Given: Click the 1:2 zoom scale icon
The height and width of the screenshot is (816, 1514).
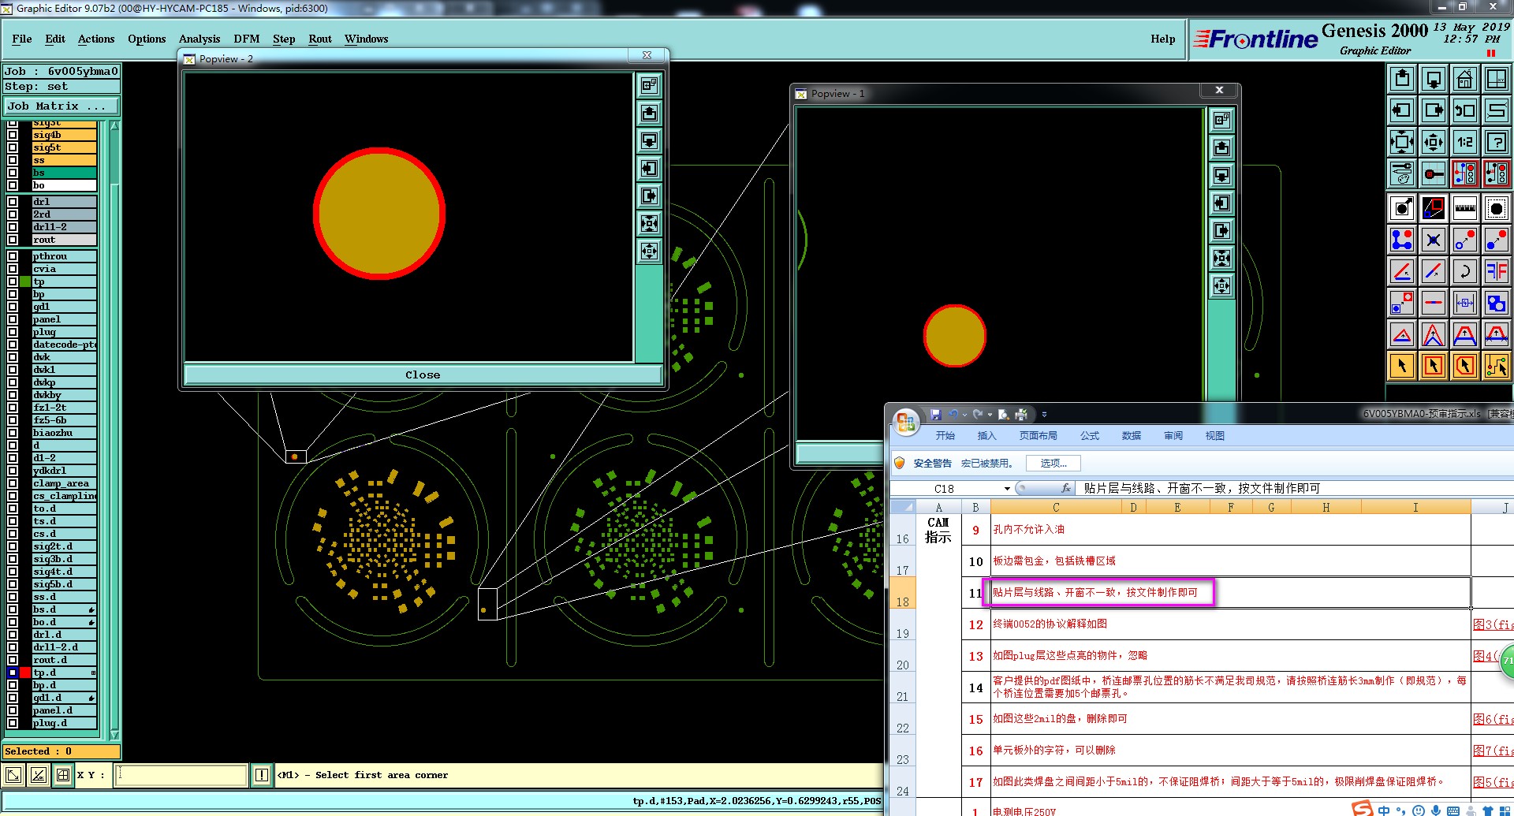Looking at the screenshot, I should [x=1464, y=142].
